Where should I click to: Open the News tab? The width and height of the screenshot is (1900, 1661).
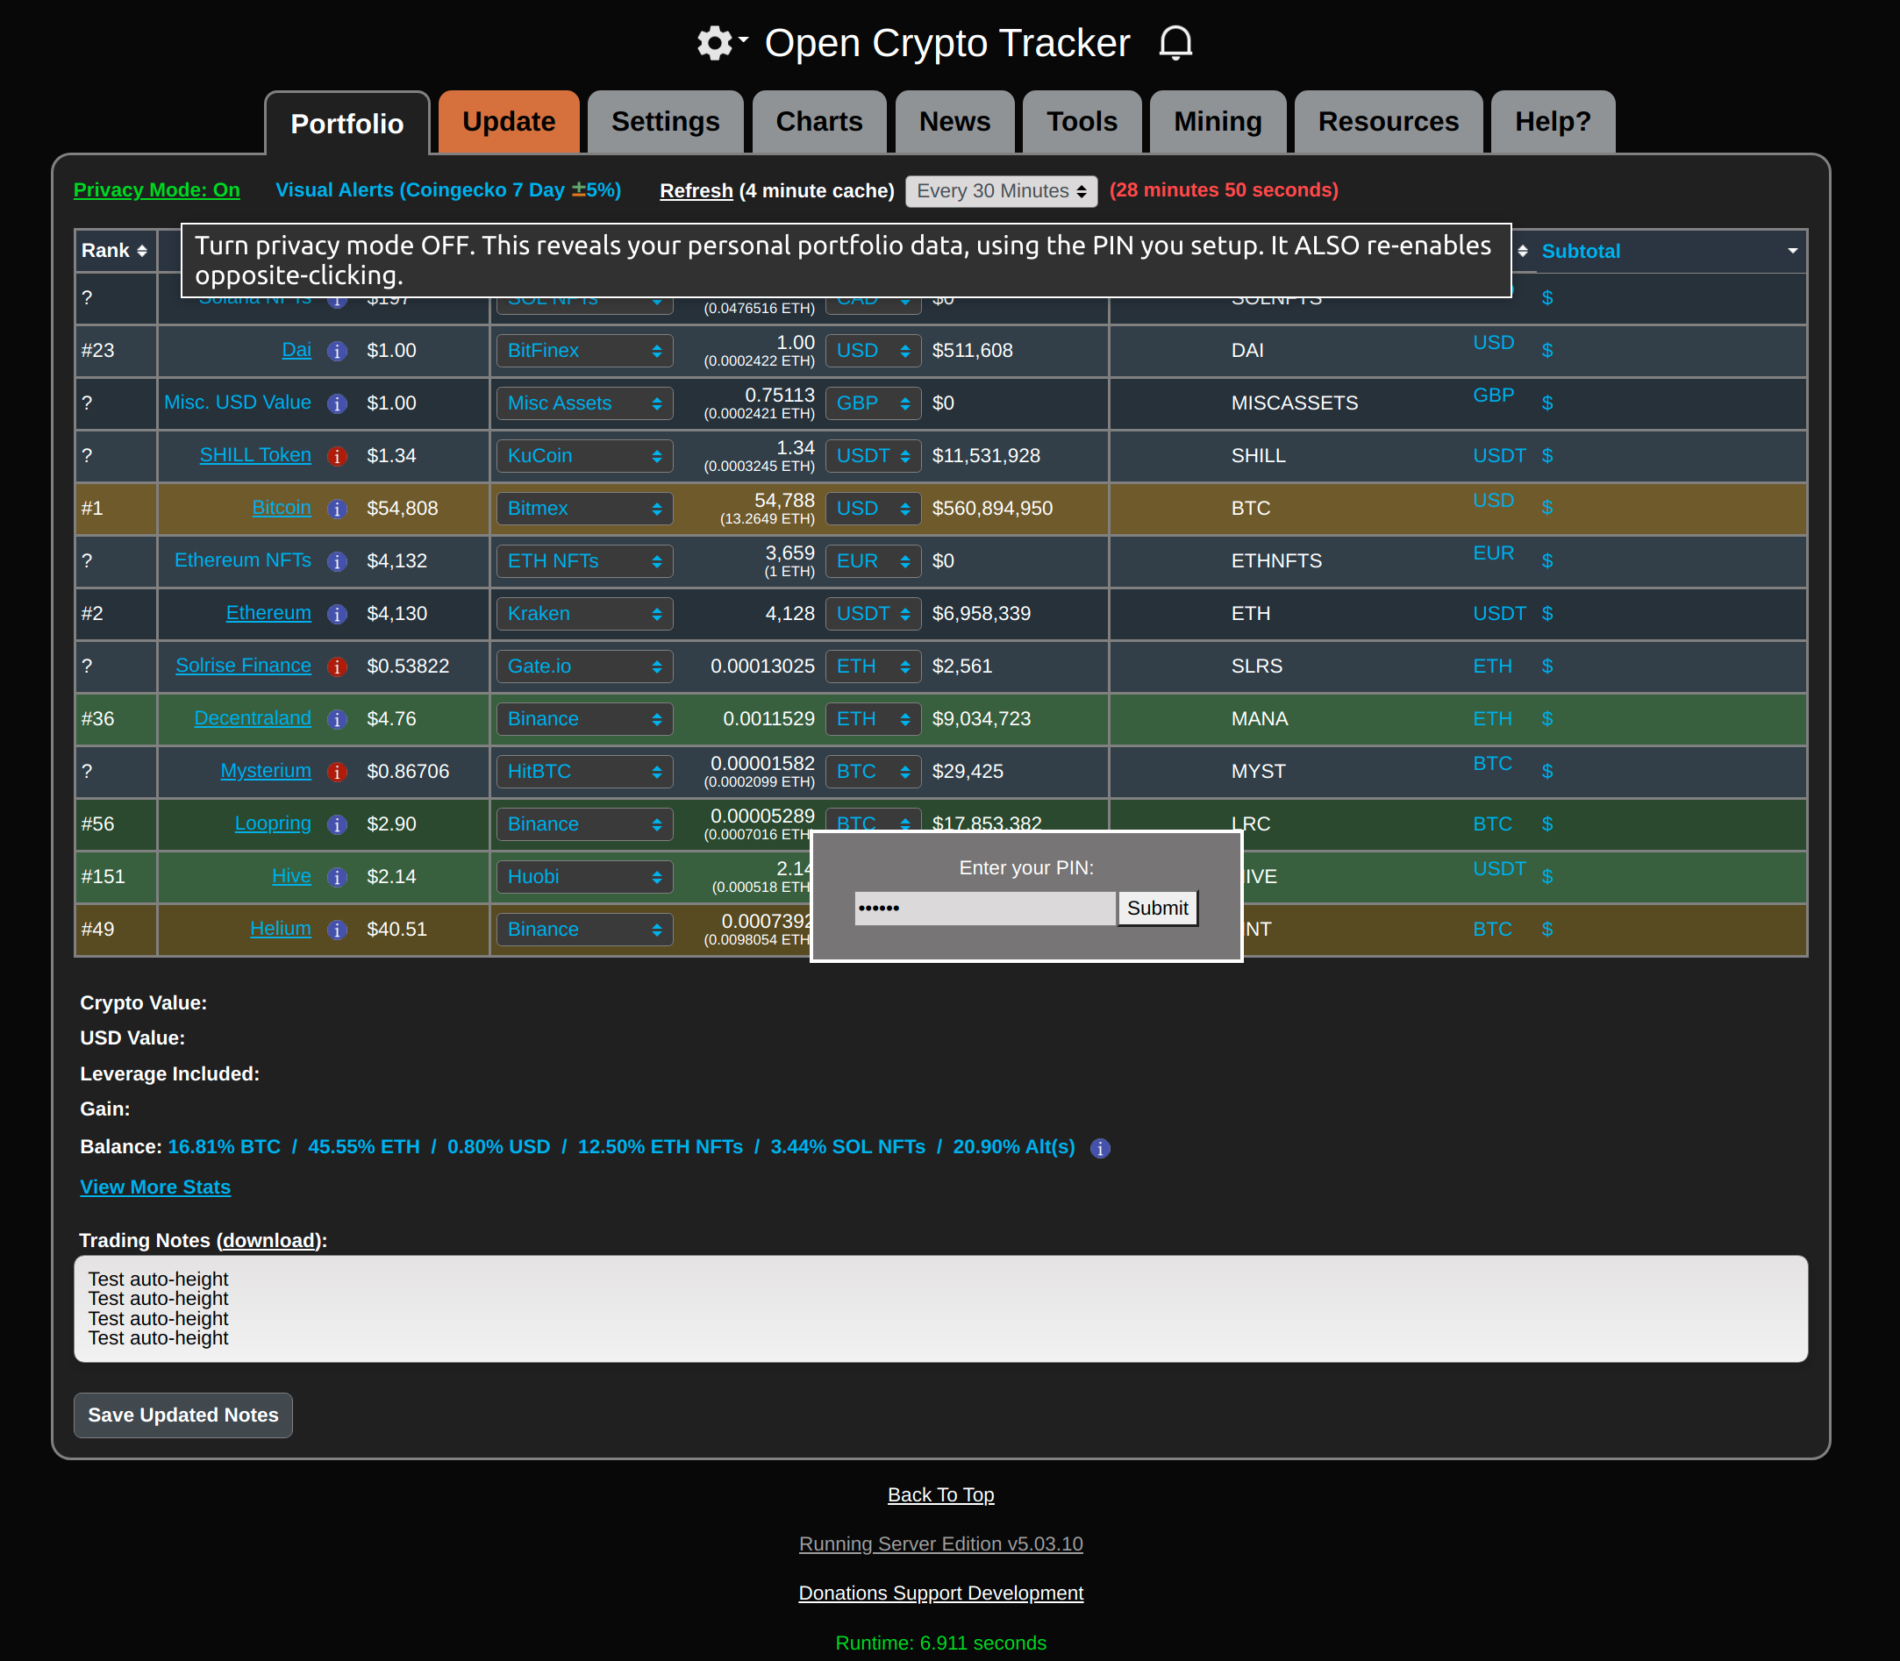coord(954,121)
